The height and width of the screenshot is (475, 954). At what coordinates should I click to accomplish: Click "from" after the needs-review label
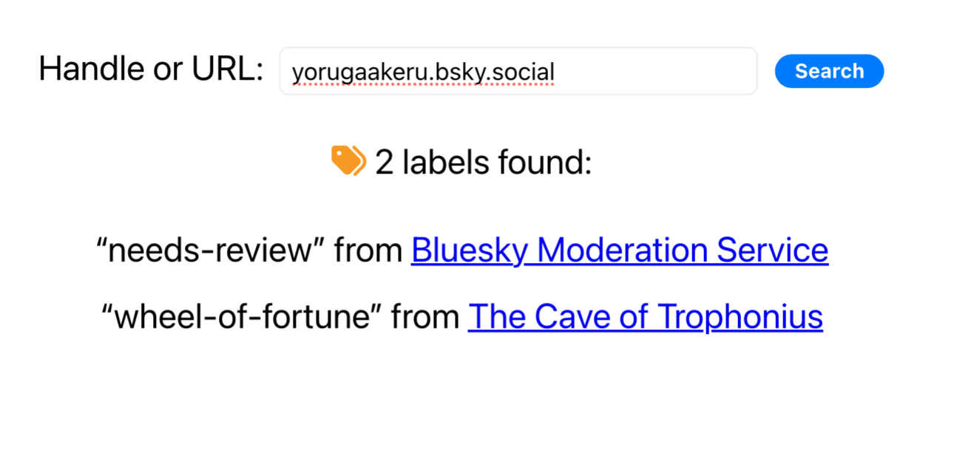point(368,250)
